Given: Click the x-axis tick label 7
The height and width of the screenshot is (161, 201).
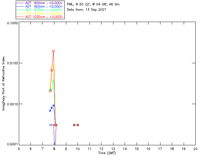Looking at the screenshot, I should 42,149.
